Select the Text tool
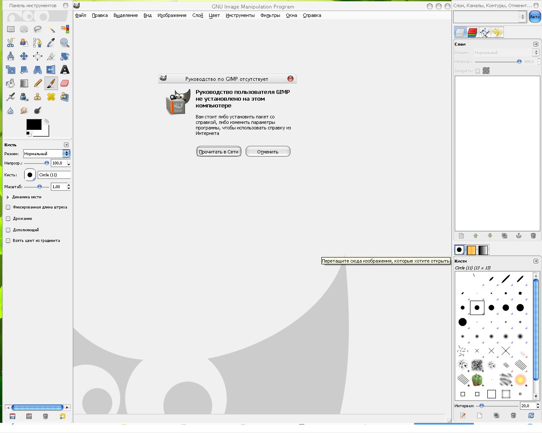The height and width of the screenshot is (433, 542). 65,70
